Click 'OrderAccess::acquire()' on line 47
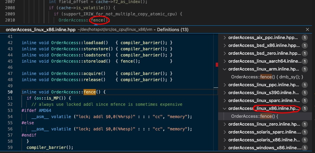Viewport: 315px width, 153px height. (x=78, y=74)
